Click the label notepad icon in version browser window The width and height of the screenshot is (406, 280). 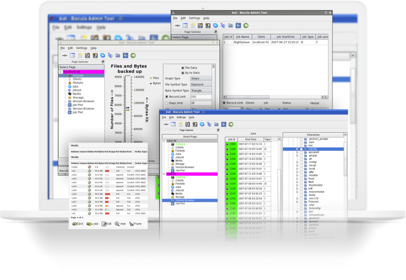pyautogui.click(x=188, y=125)
